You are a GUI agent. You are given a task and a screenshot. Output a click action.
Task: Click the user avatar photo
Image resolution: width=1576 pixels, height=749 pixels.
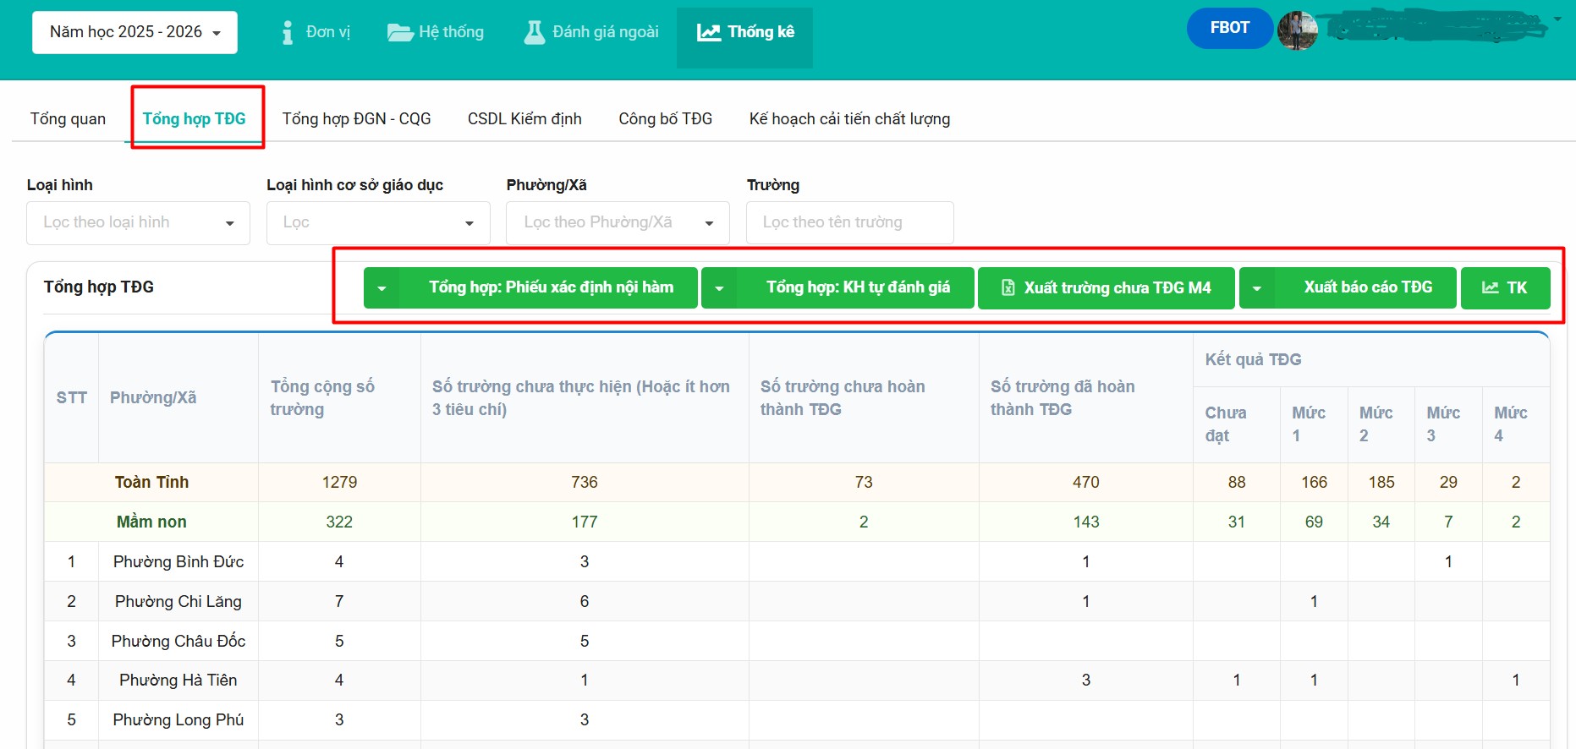pyautogui.click(x=1298, y=30)
